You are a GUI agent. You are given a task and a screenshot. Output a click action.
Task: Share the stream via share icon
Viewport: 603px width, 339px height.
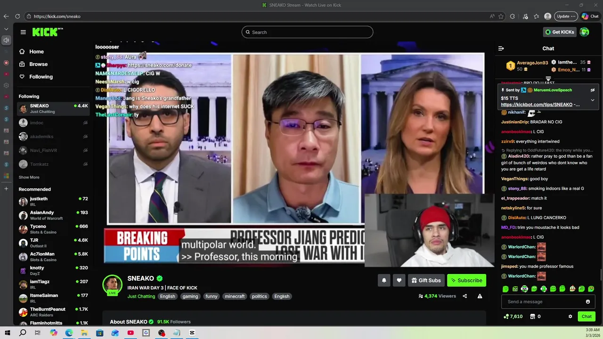465,296
